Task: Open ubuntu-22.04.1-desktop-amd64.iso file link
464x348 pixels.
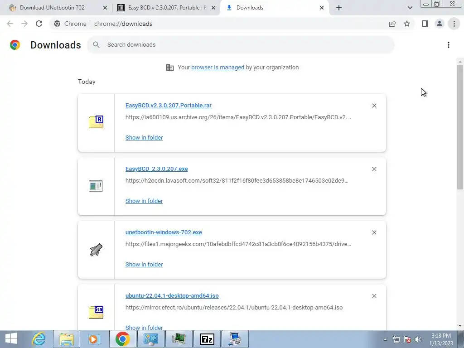Action: coord(172,295)
